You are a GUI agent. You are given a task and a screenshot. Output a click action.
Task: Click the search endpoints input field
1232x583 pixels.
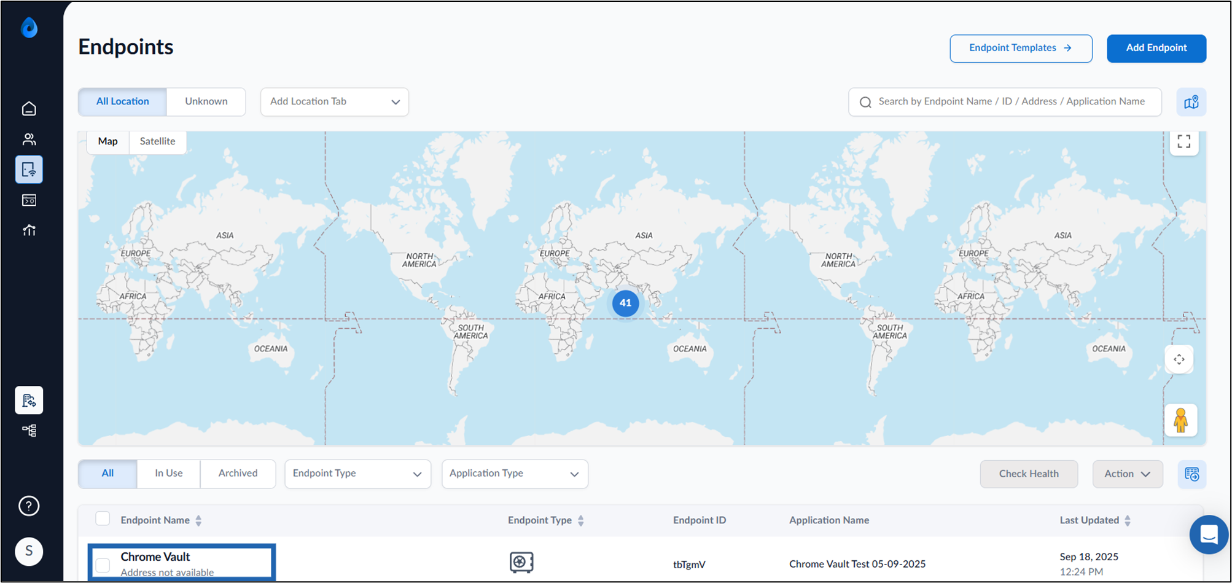1005,102
